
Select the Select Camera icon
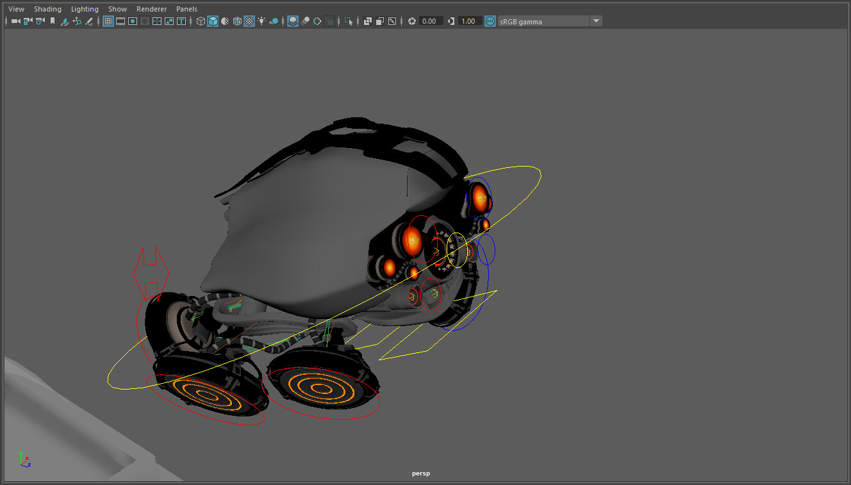click(x=15, y=21)
